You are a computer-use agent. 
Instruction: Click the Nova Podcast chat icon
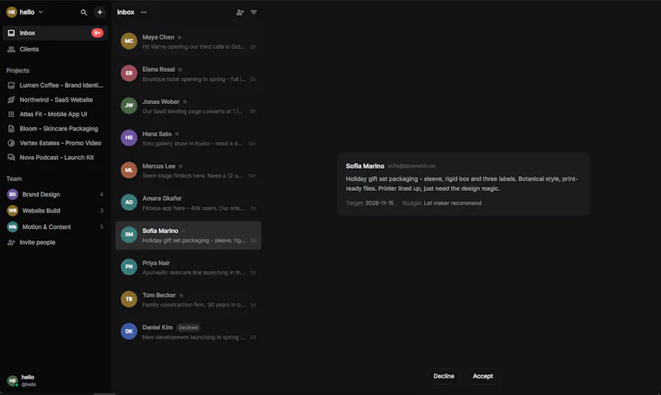[x=12, y=157]
